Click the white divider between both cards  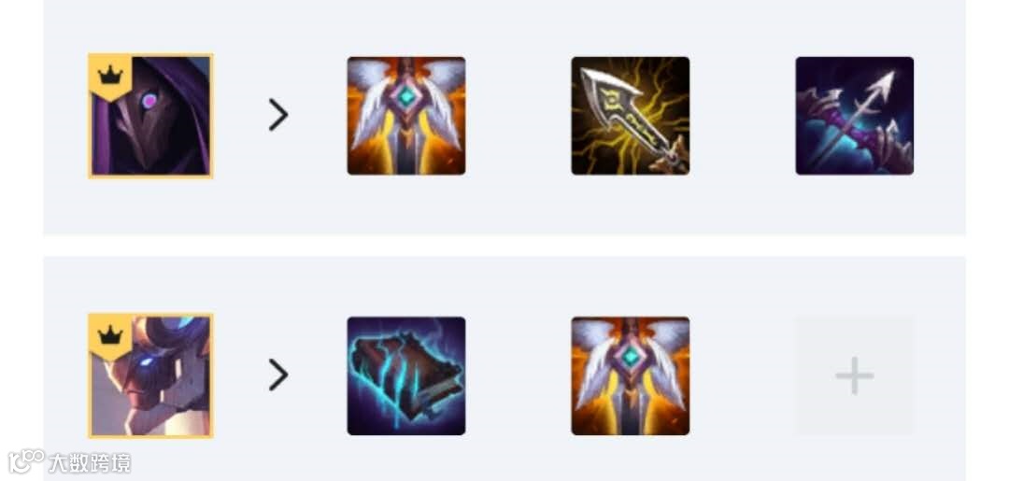coord(504,246)
